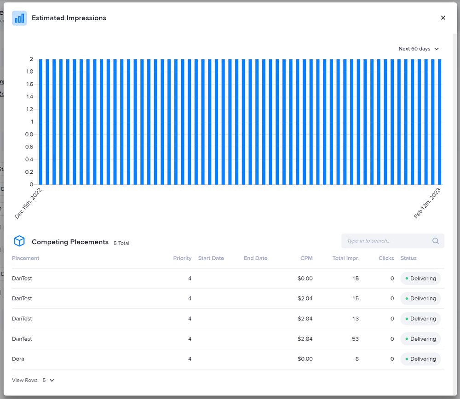Select the DanTest placement with 53 impressions
Viewport: 460px width, 399px height.
(x=22, y=339)
